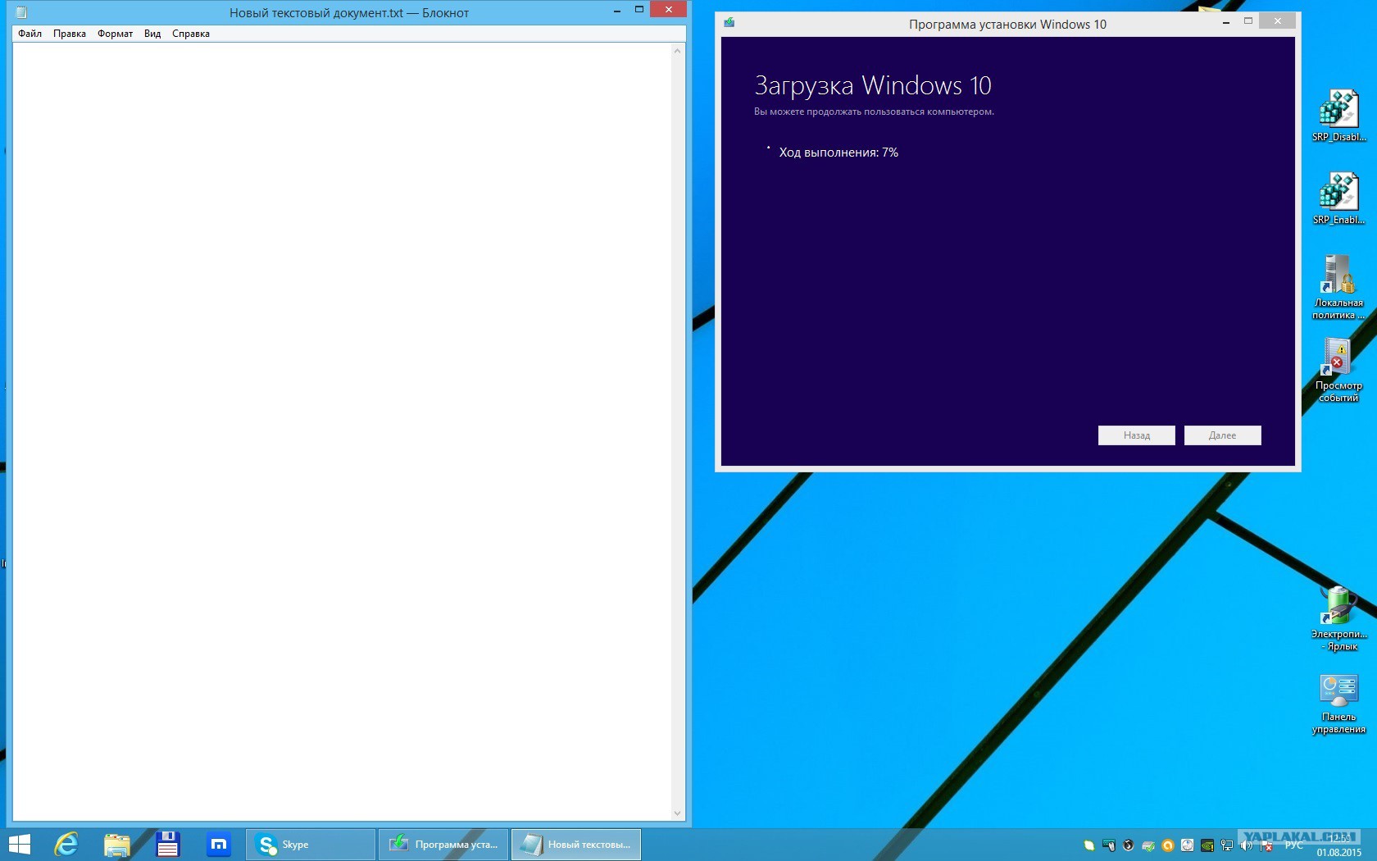Image resolution: width=1377 pixels, height=861 pixels.
Task: Select the SRP_Disabl... desktop icon
Action: tap(1338, 116)
